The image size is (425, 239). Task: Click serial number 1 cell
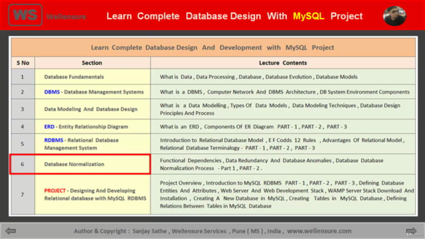(x=23, y=77)
